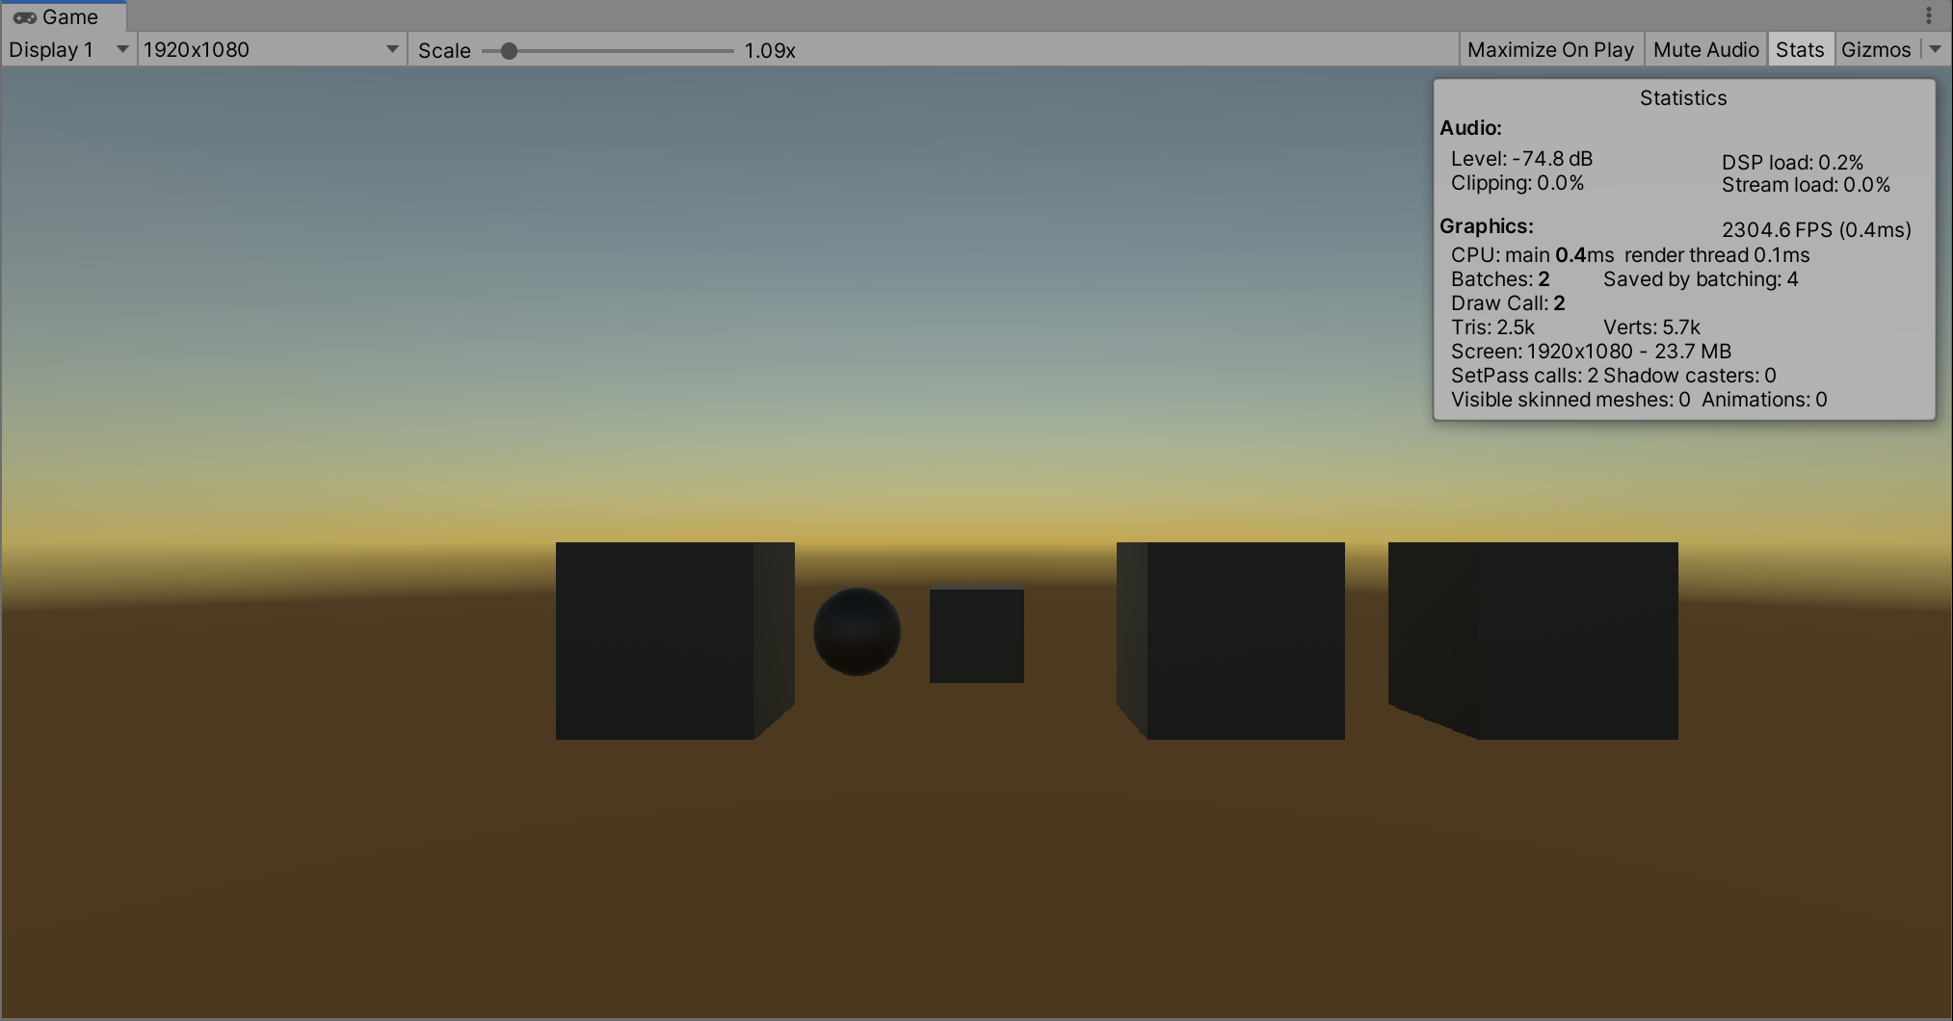Expand the Gizmos dropdown arrow

click(1935, 49)
